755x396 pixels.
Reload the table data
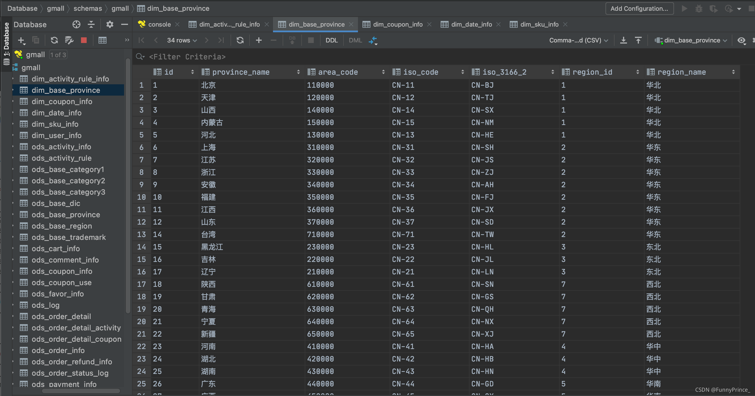coord(240,40)
